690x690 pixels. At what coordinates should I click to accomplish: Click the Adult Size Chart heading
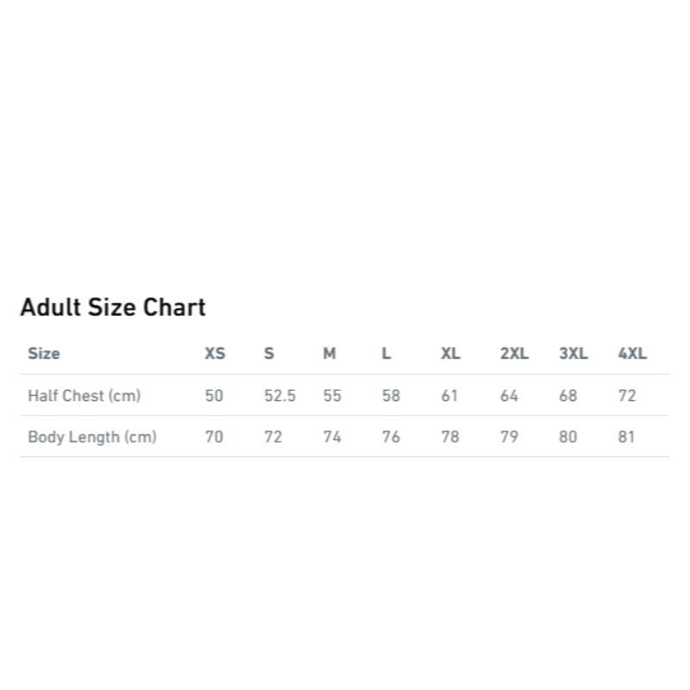click(x=113, y=307)
